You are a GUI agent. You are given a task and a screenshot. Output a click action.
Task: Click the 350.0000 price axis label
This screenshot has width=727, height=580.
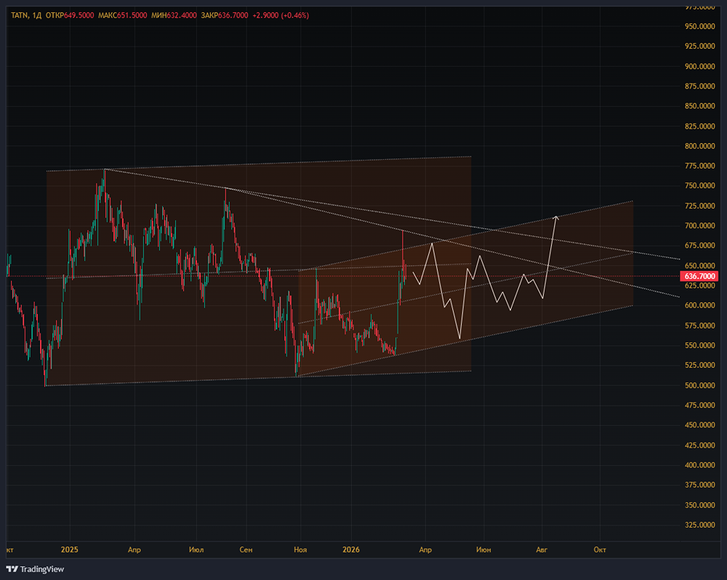point(699,505)
